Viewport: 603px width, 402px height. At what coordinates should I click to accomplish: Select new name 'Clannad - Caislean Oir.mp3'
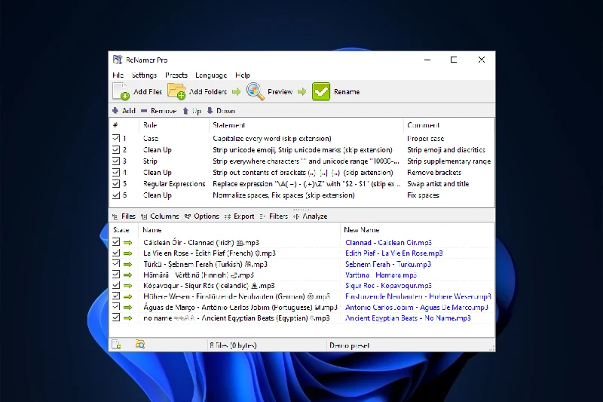click(x=388, y=243)
